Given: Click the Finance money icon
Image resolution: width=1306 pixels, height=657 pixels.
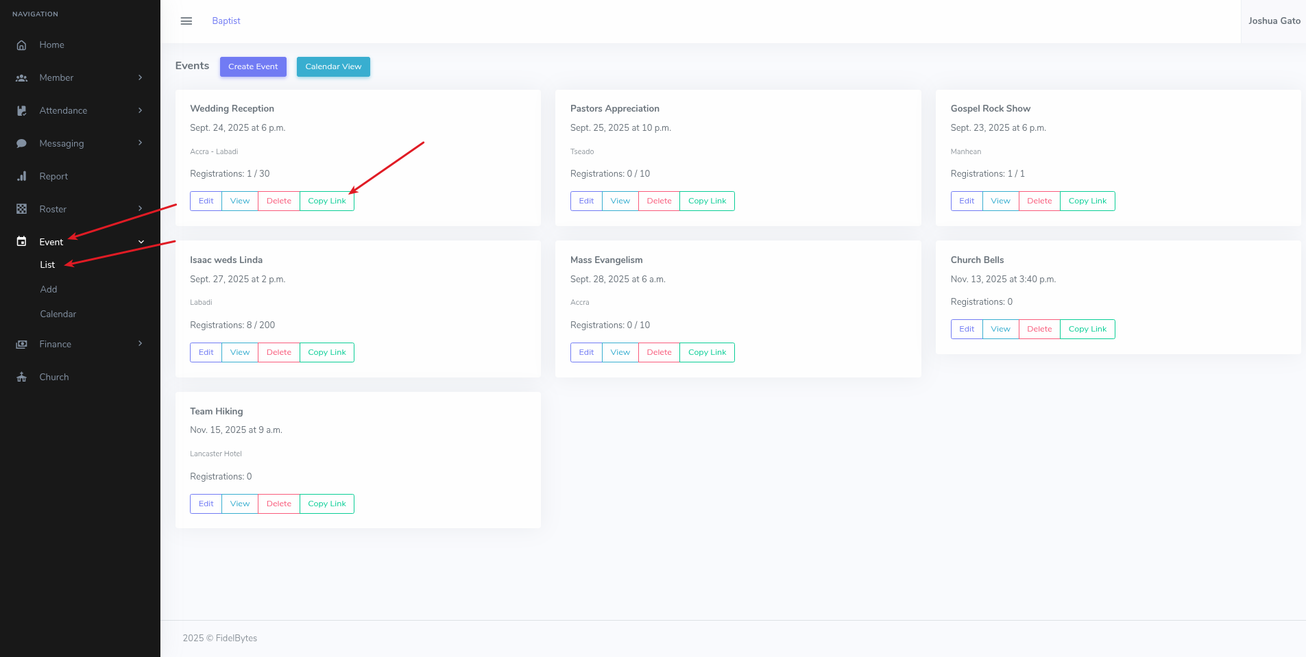Looking at the screenshot, I should 21,345.
